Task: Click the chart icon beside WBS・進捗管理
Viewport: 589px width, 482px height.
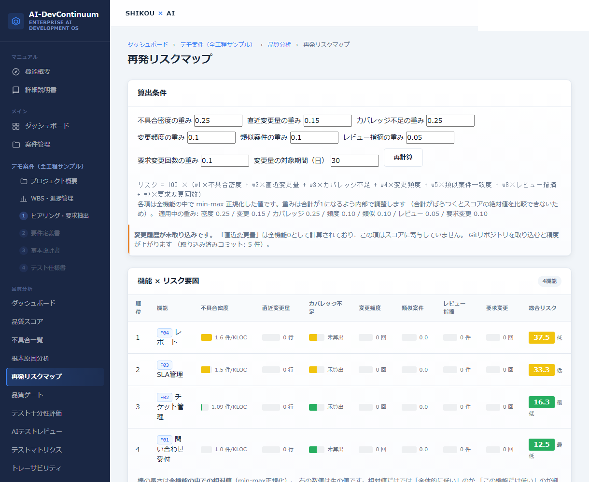Action: coord(24,199)
